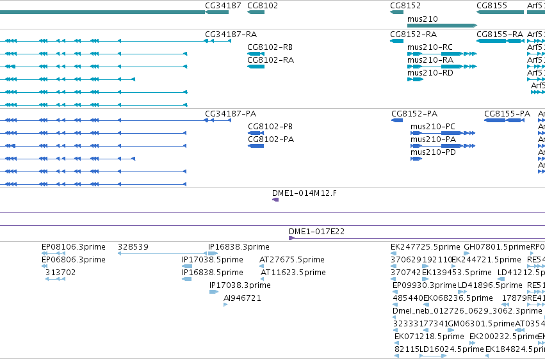Select the CG8152-PA protein label
Screen dimensions: 545x359
click(414, 114)
